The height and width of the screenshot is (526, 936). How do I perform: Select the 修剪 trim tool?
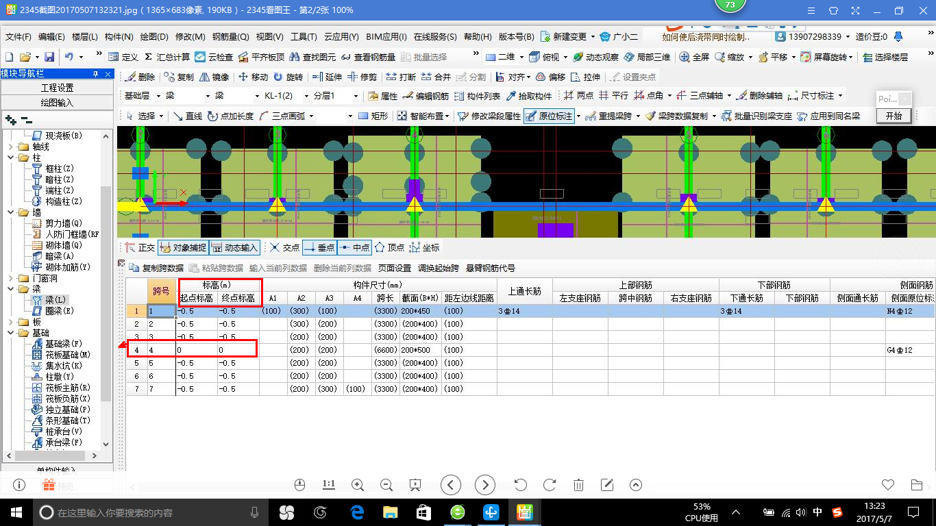(x=362, y=77)
